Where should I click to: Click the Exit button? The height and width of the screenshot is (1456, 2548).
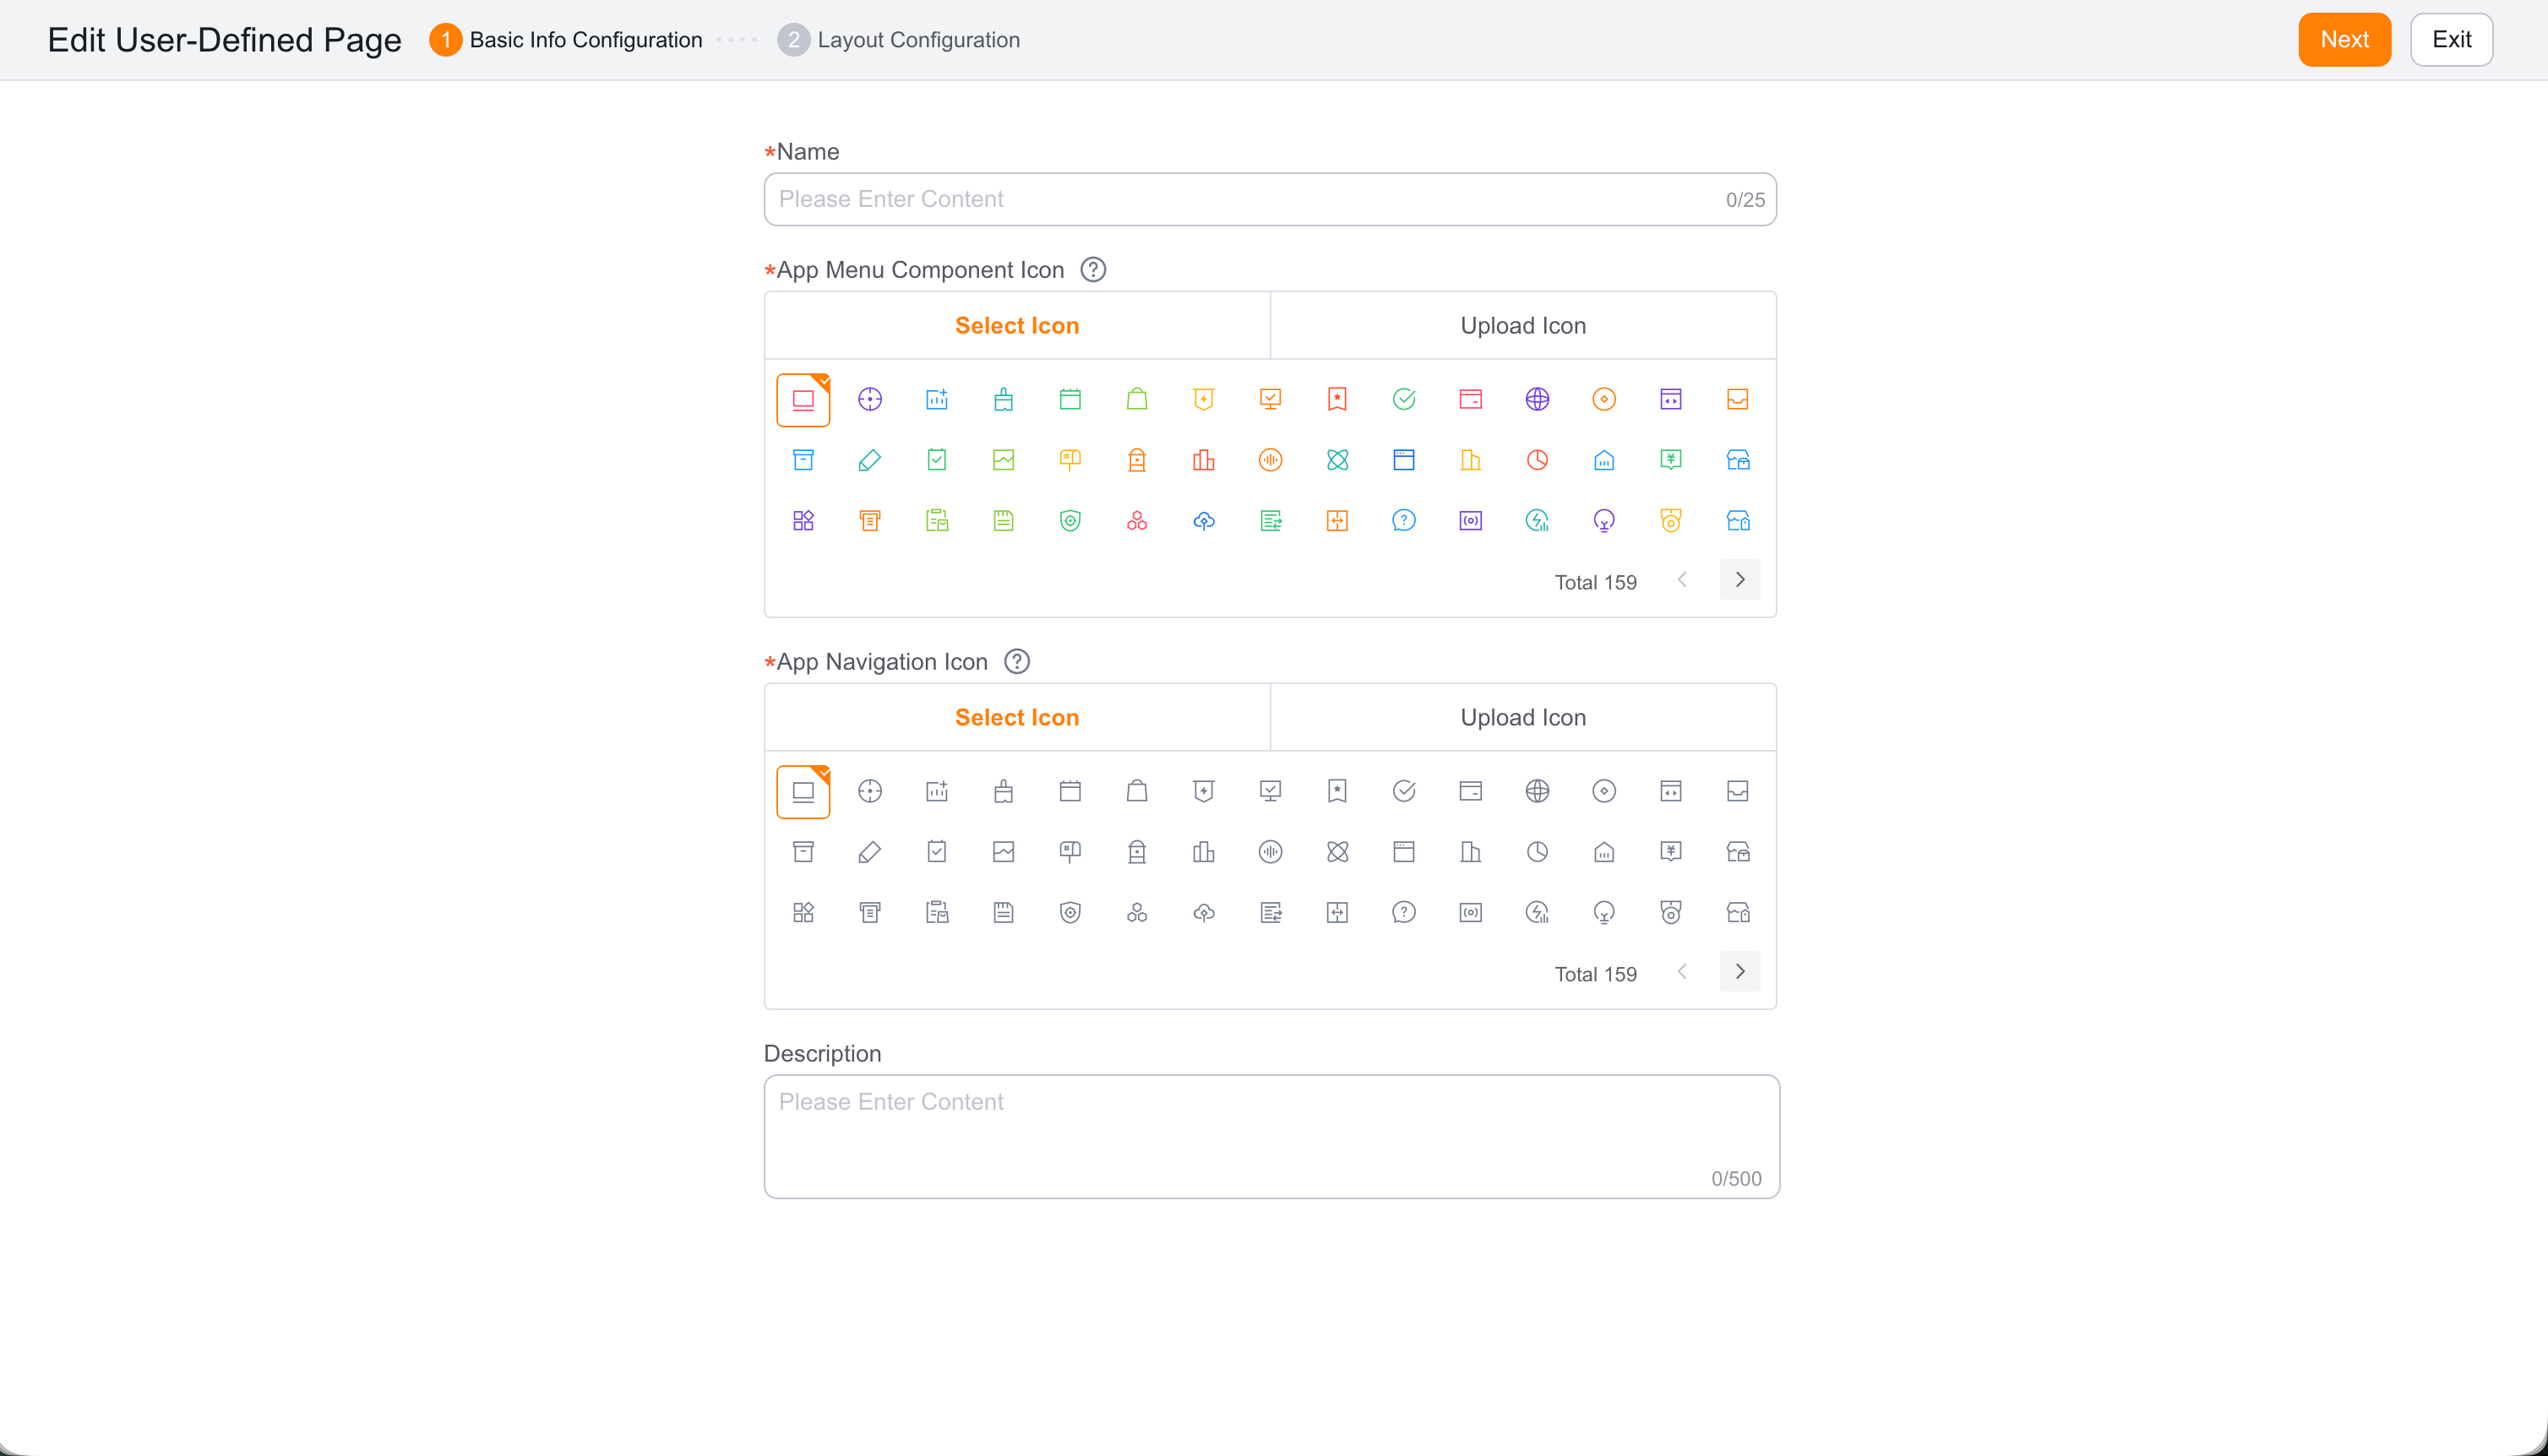(x=2451, y=40)
